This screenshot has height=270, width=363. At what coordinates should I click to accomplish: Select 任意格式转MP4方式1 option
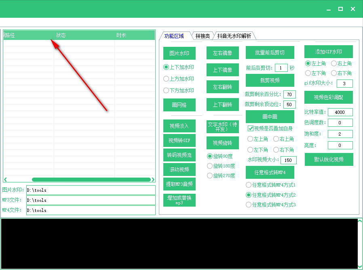pos(270,185)
